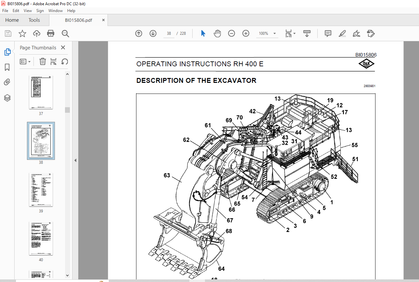
Task: Switch to the Home tab
Action: click(12, 20)
